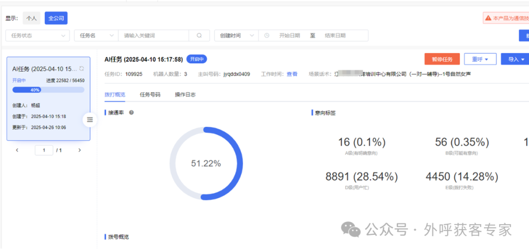Go to next page of task list
Viewport: 529px width, 251px height.
80,150
